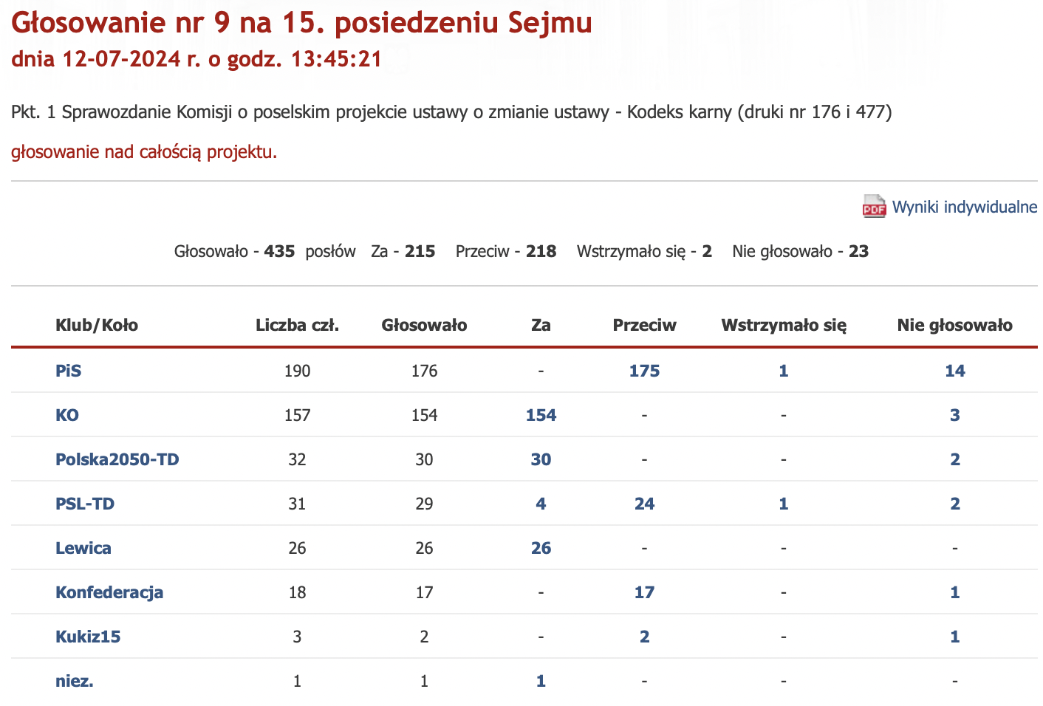Image resolution: width=1043 pixels, height=706 pixels.
Task: Open the KO club link
Action: point(67,415)
